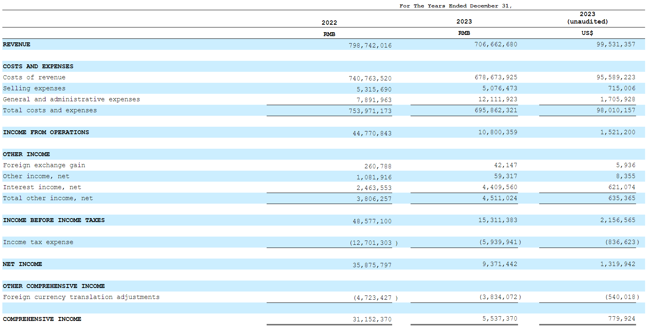Click Foreign currency translation adjustments label
The width and height of the screenshot is (649, 328).
[81, 297]
